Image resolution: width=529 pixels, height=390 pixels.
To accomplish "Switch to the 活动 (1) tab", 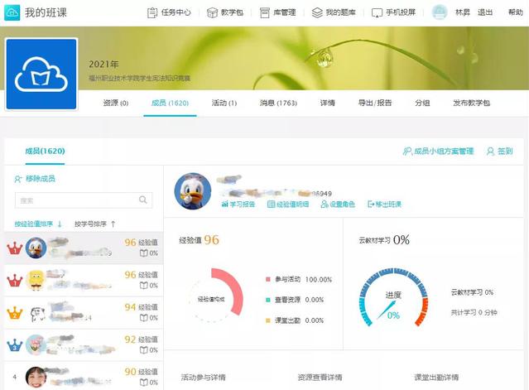I will pyautogui.click(x=224, y=103).
